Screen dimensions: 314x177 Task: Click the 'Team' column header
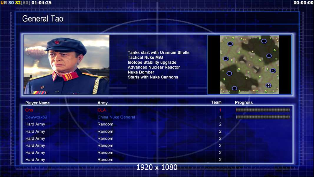216,102
